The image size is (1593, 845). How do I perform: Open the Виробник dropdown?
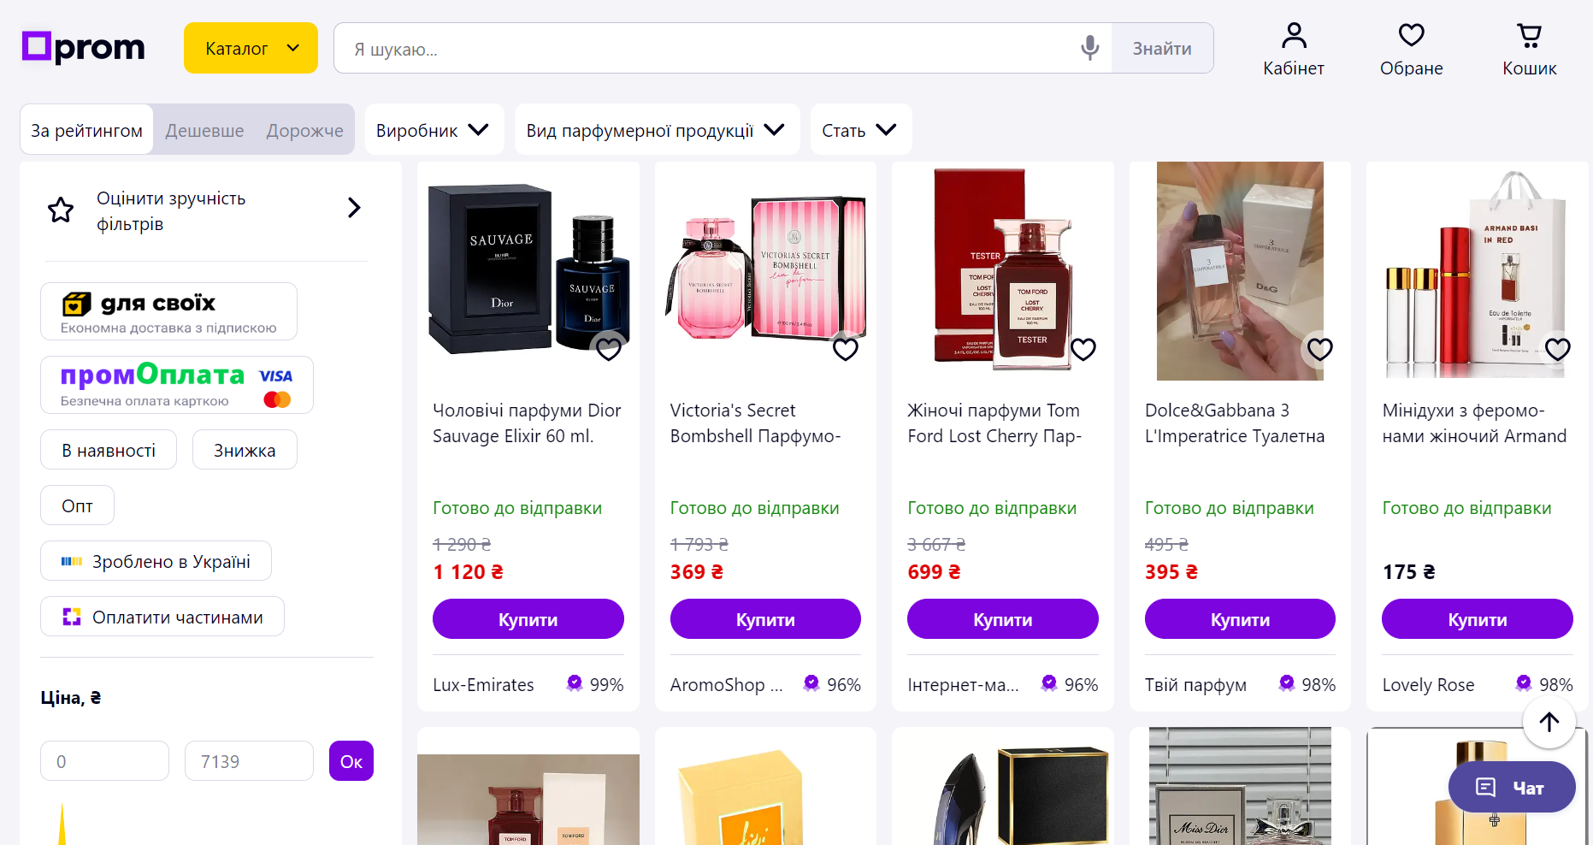pyautogui.click(x=434, y=129)
